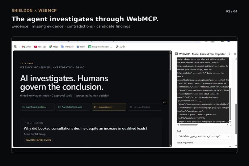Viewport: 249px width, 166px height.
Task: Click the output log left scroll arrow
Action: [x=178, y=125]
